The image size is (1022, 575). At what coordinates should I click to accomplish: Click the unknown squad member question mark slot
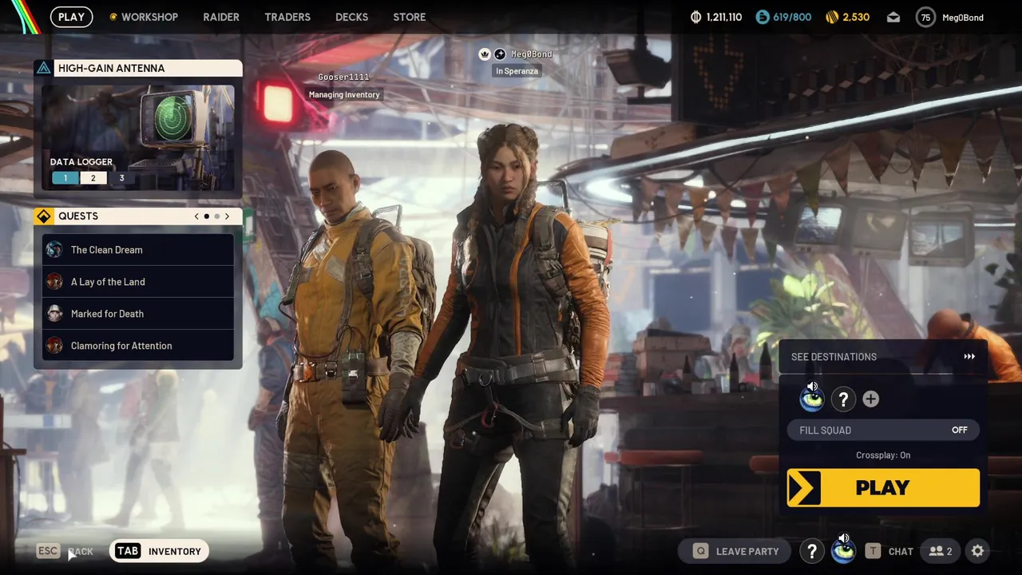(x=843, y=399)
